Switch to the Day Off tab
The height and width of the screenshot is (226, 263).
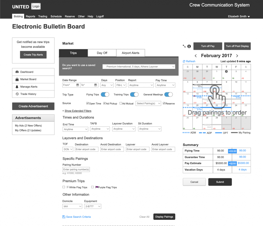pyautogui.click(x=102, y=53)
